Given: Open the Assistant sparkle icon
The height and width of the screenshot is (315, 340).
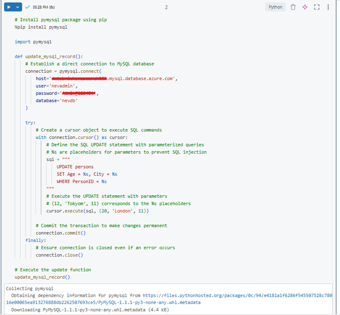Looking at the screenshot, I should 305,7.
